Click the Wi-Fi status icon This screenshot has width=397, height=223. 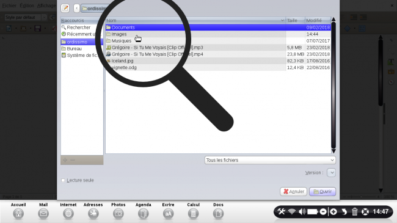click(292, 211)
